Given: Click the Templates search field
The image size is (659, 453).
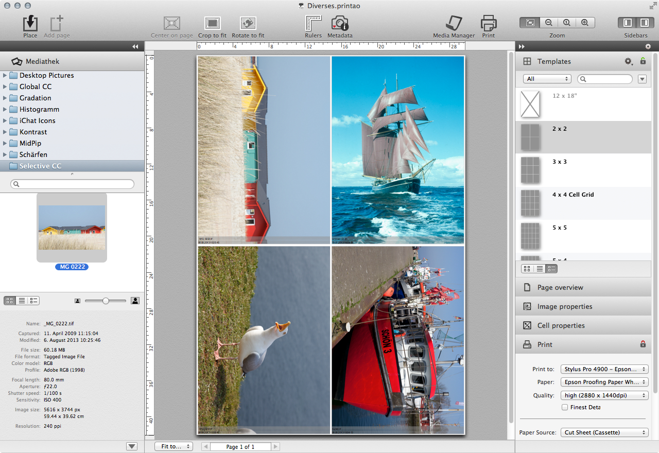Looking at the screenshot, I should coord(605,79).
